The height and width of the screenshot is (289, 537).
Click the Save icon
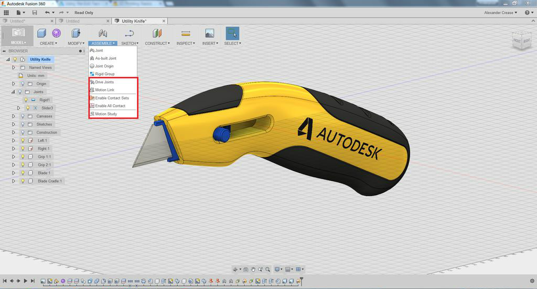point(35,13)
